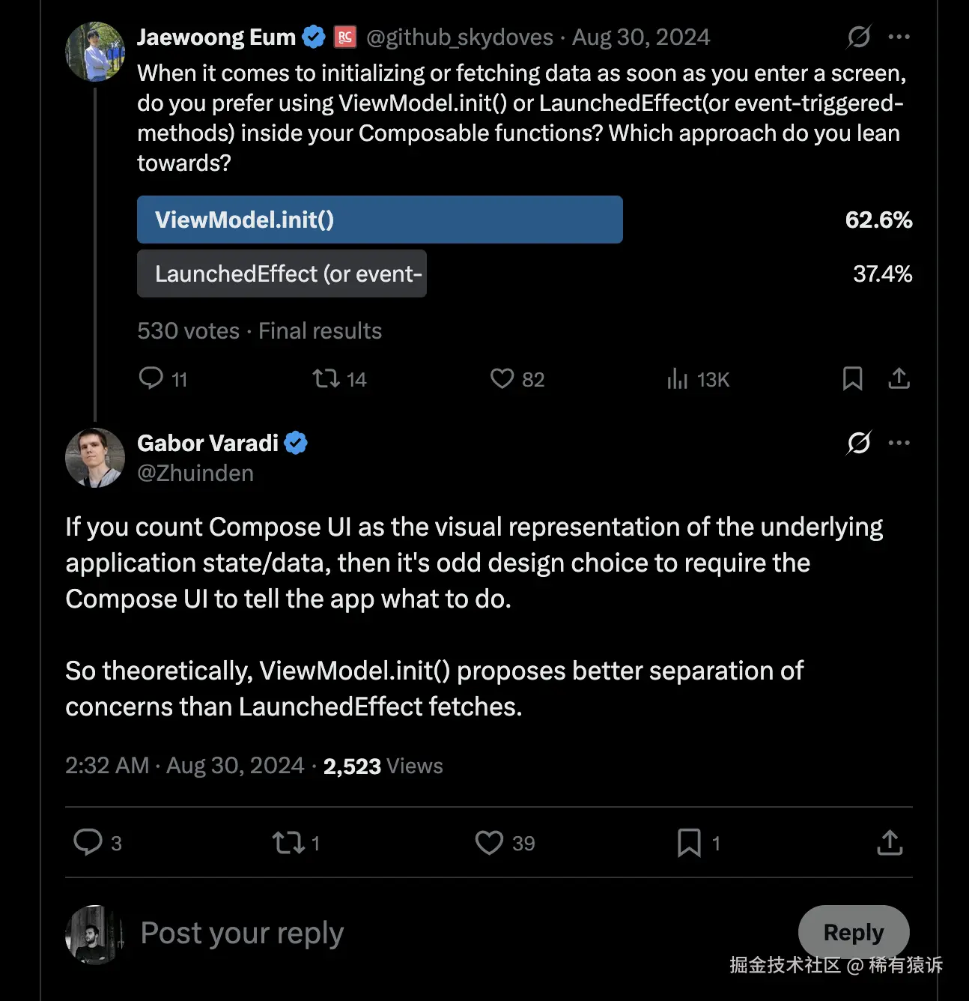Click the Post your reply field

[x=241, y=932]
